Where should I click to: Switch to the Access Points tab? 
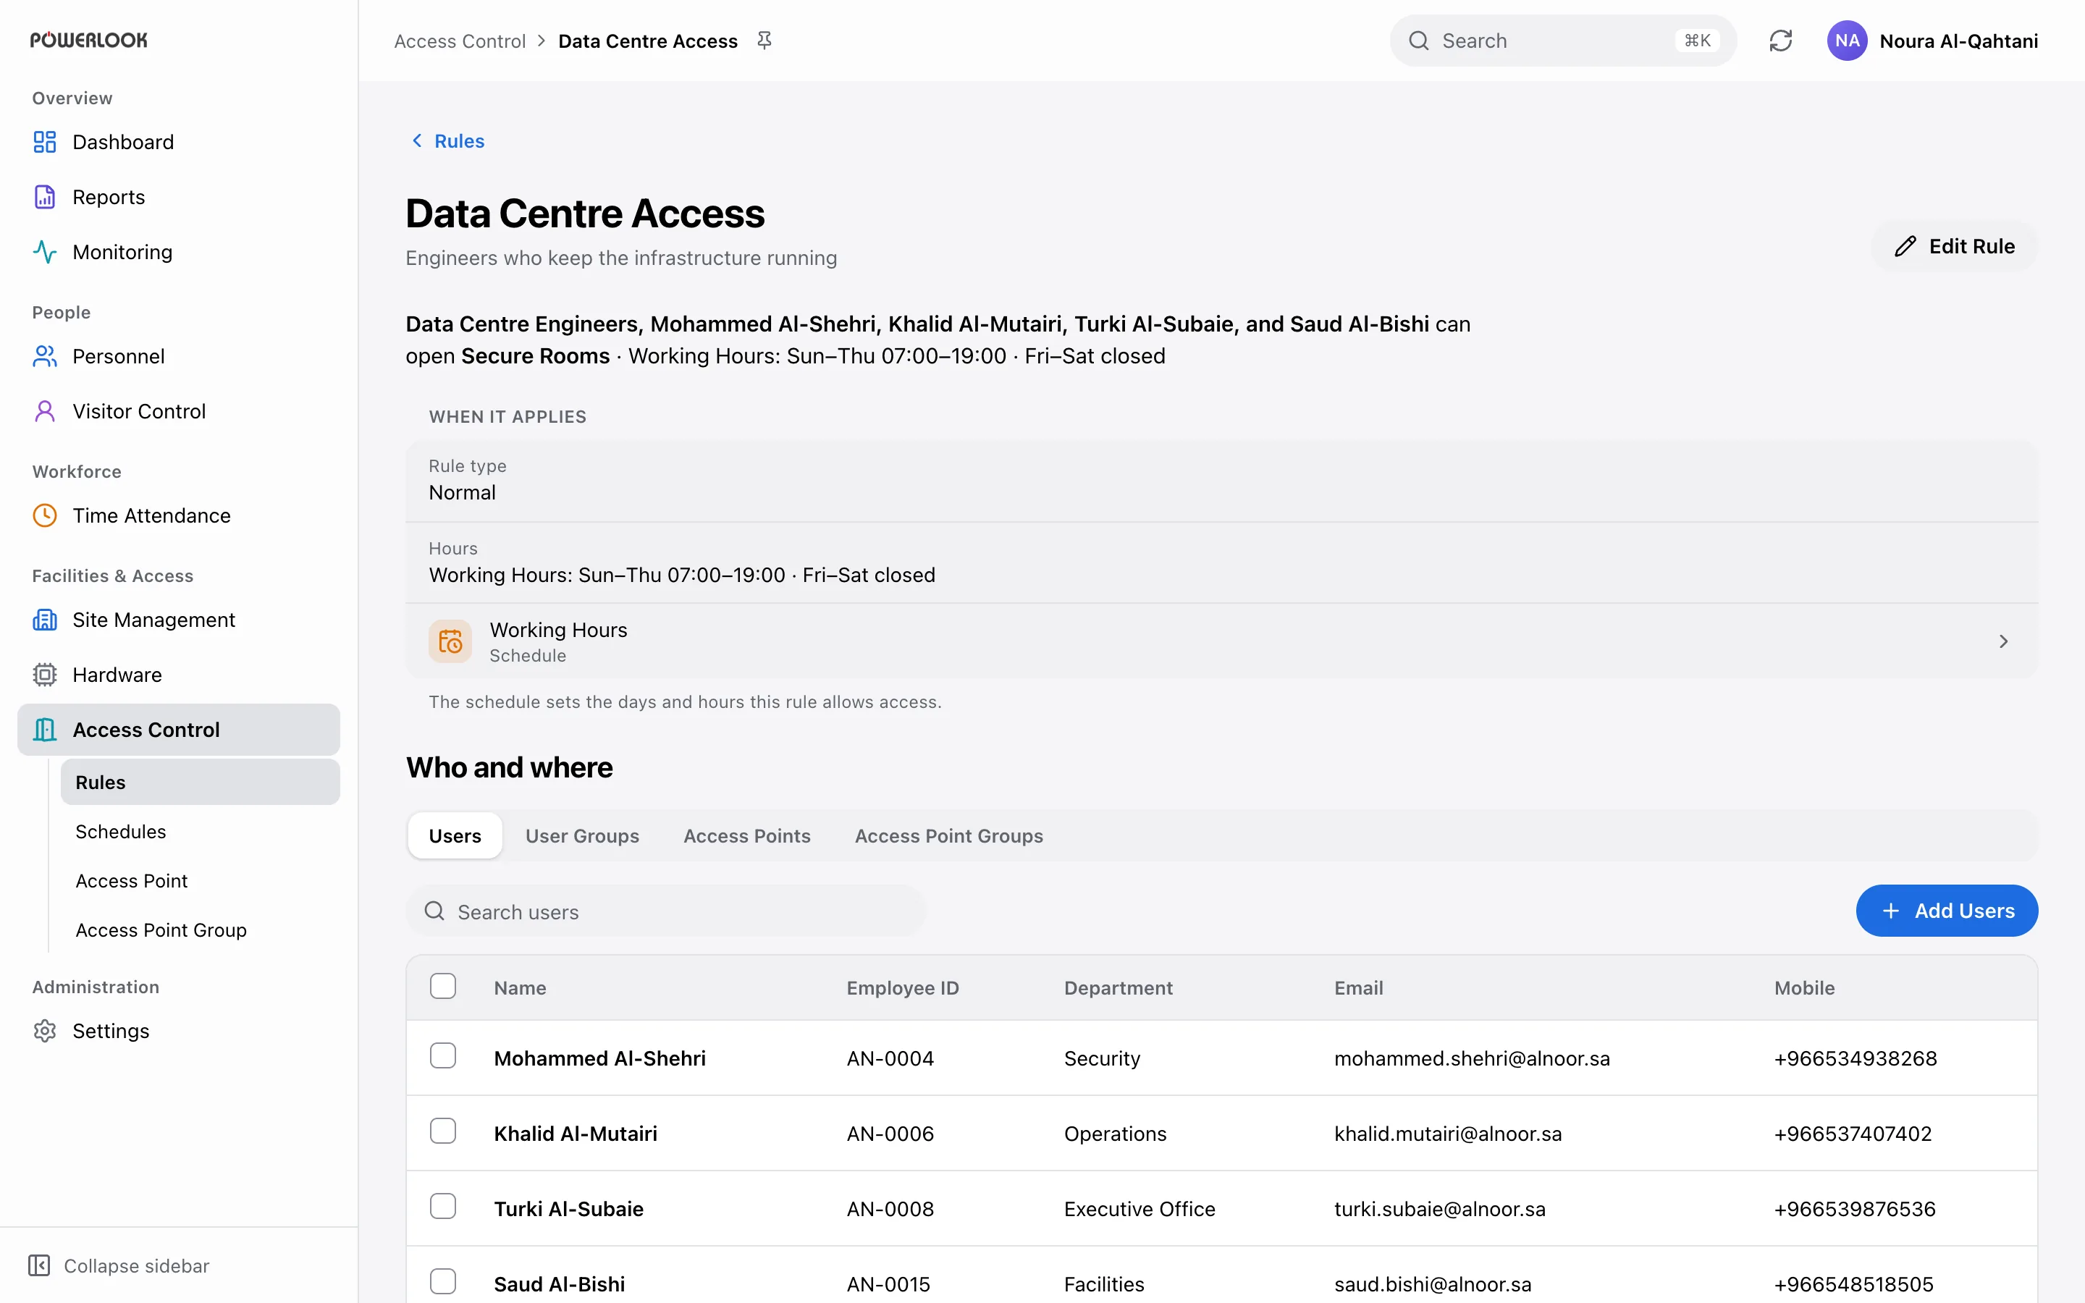747,836
